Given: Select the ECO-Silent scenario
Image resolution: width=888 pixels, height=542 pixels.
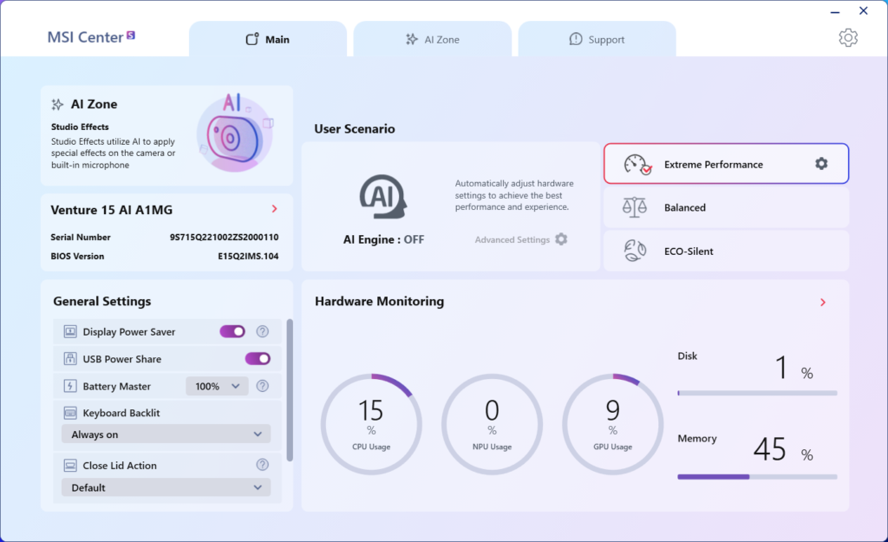Looking at the screenshot, I should [x=726, y=251].
